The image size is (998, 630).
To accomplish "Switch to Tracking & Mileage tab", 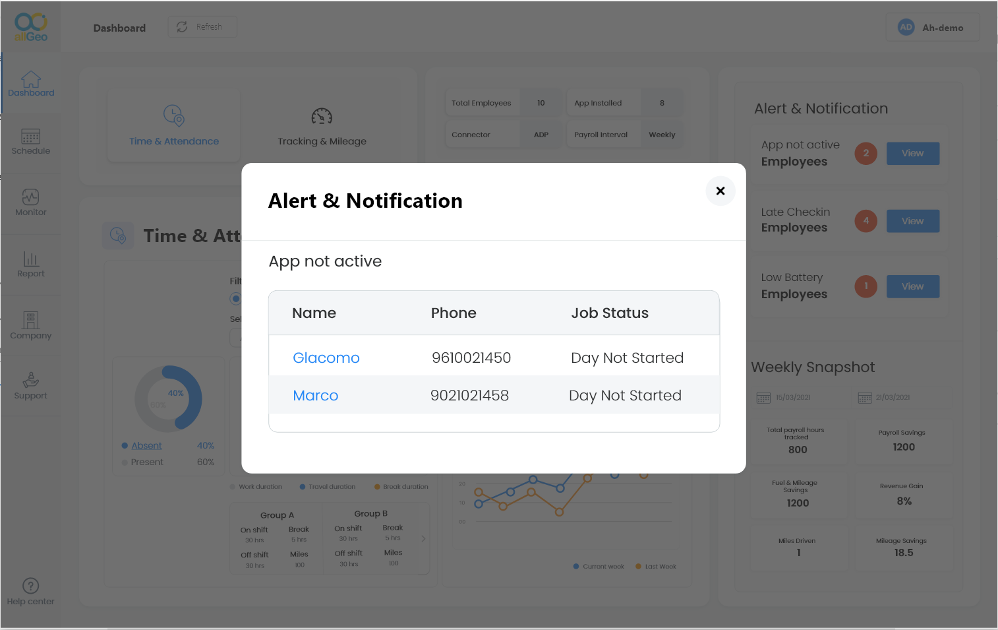I will [x=322, y=125].
